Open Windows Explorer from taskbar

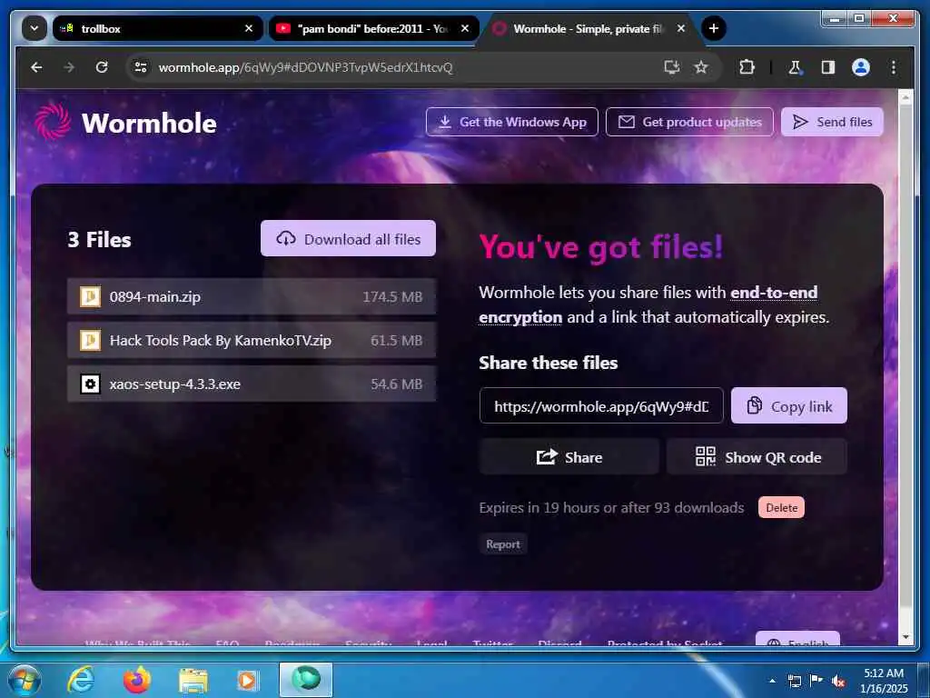point(193,680)
